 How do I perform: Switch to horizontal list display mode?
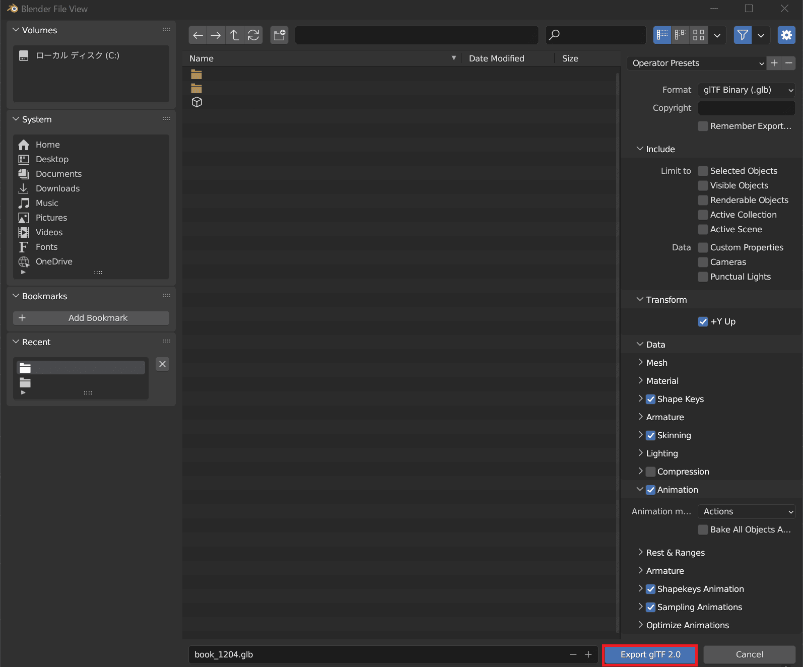(x=680, y=35)
